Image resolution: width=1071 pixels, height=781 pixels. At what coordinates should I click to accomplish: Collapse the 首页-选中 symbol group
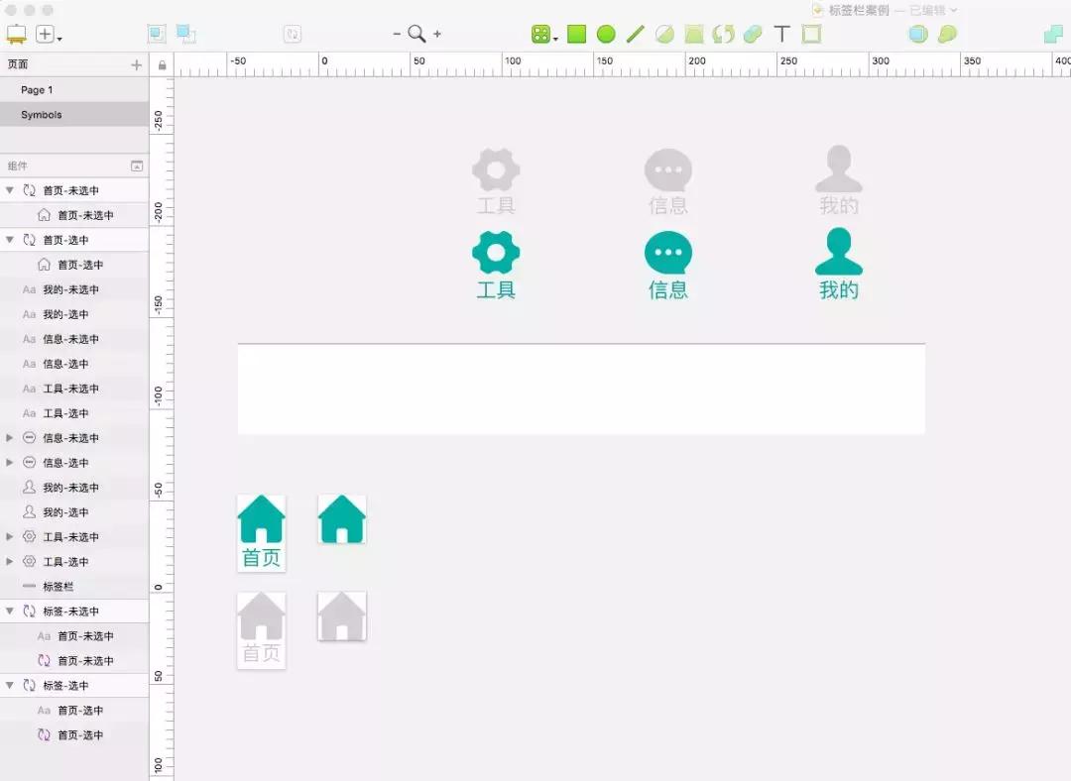tap(8, 239)
